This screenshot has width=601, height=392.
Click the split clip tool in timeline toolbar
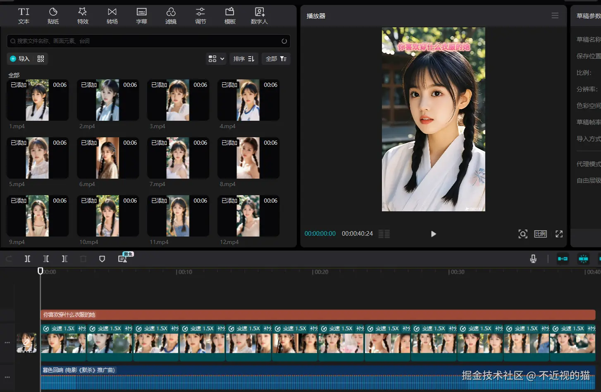point(27,259)
